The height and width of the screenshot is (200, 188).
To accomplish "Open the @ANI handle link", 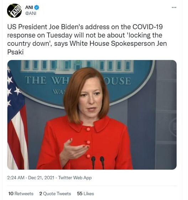I will pyautogui.click(x=31, y=13).
